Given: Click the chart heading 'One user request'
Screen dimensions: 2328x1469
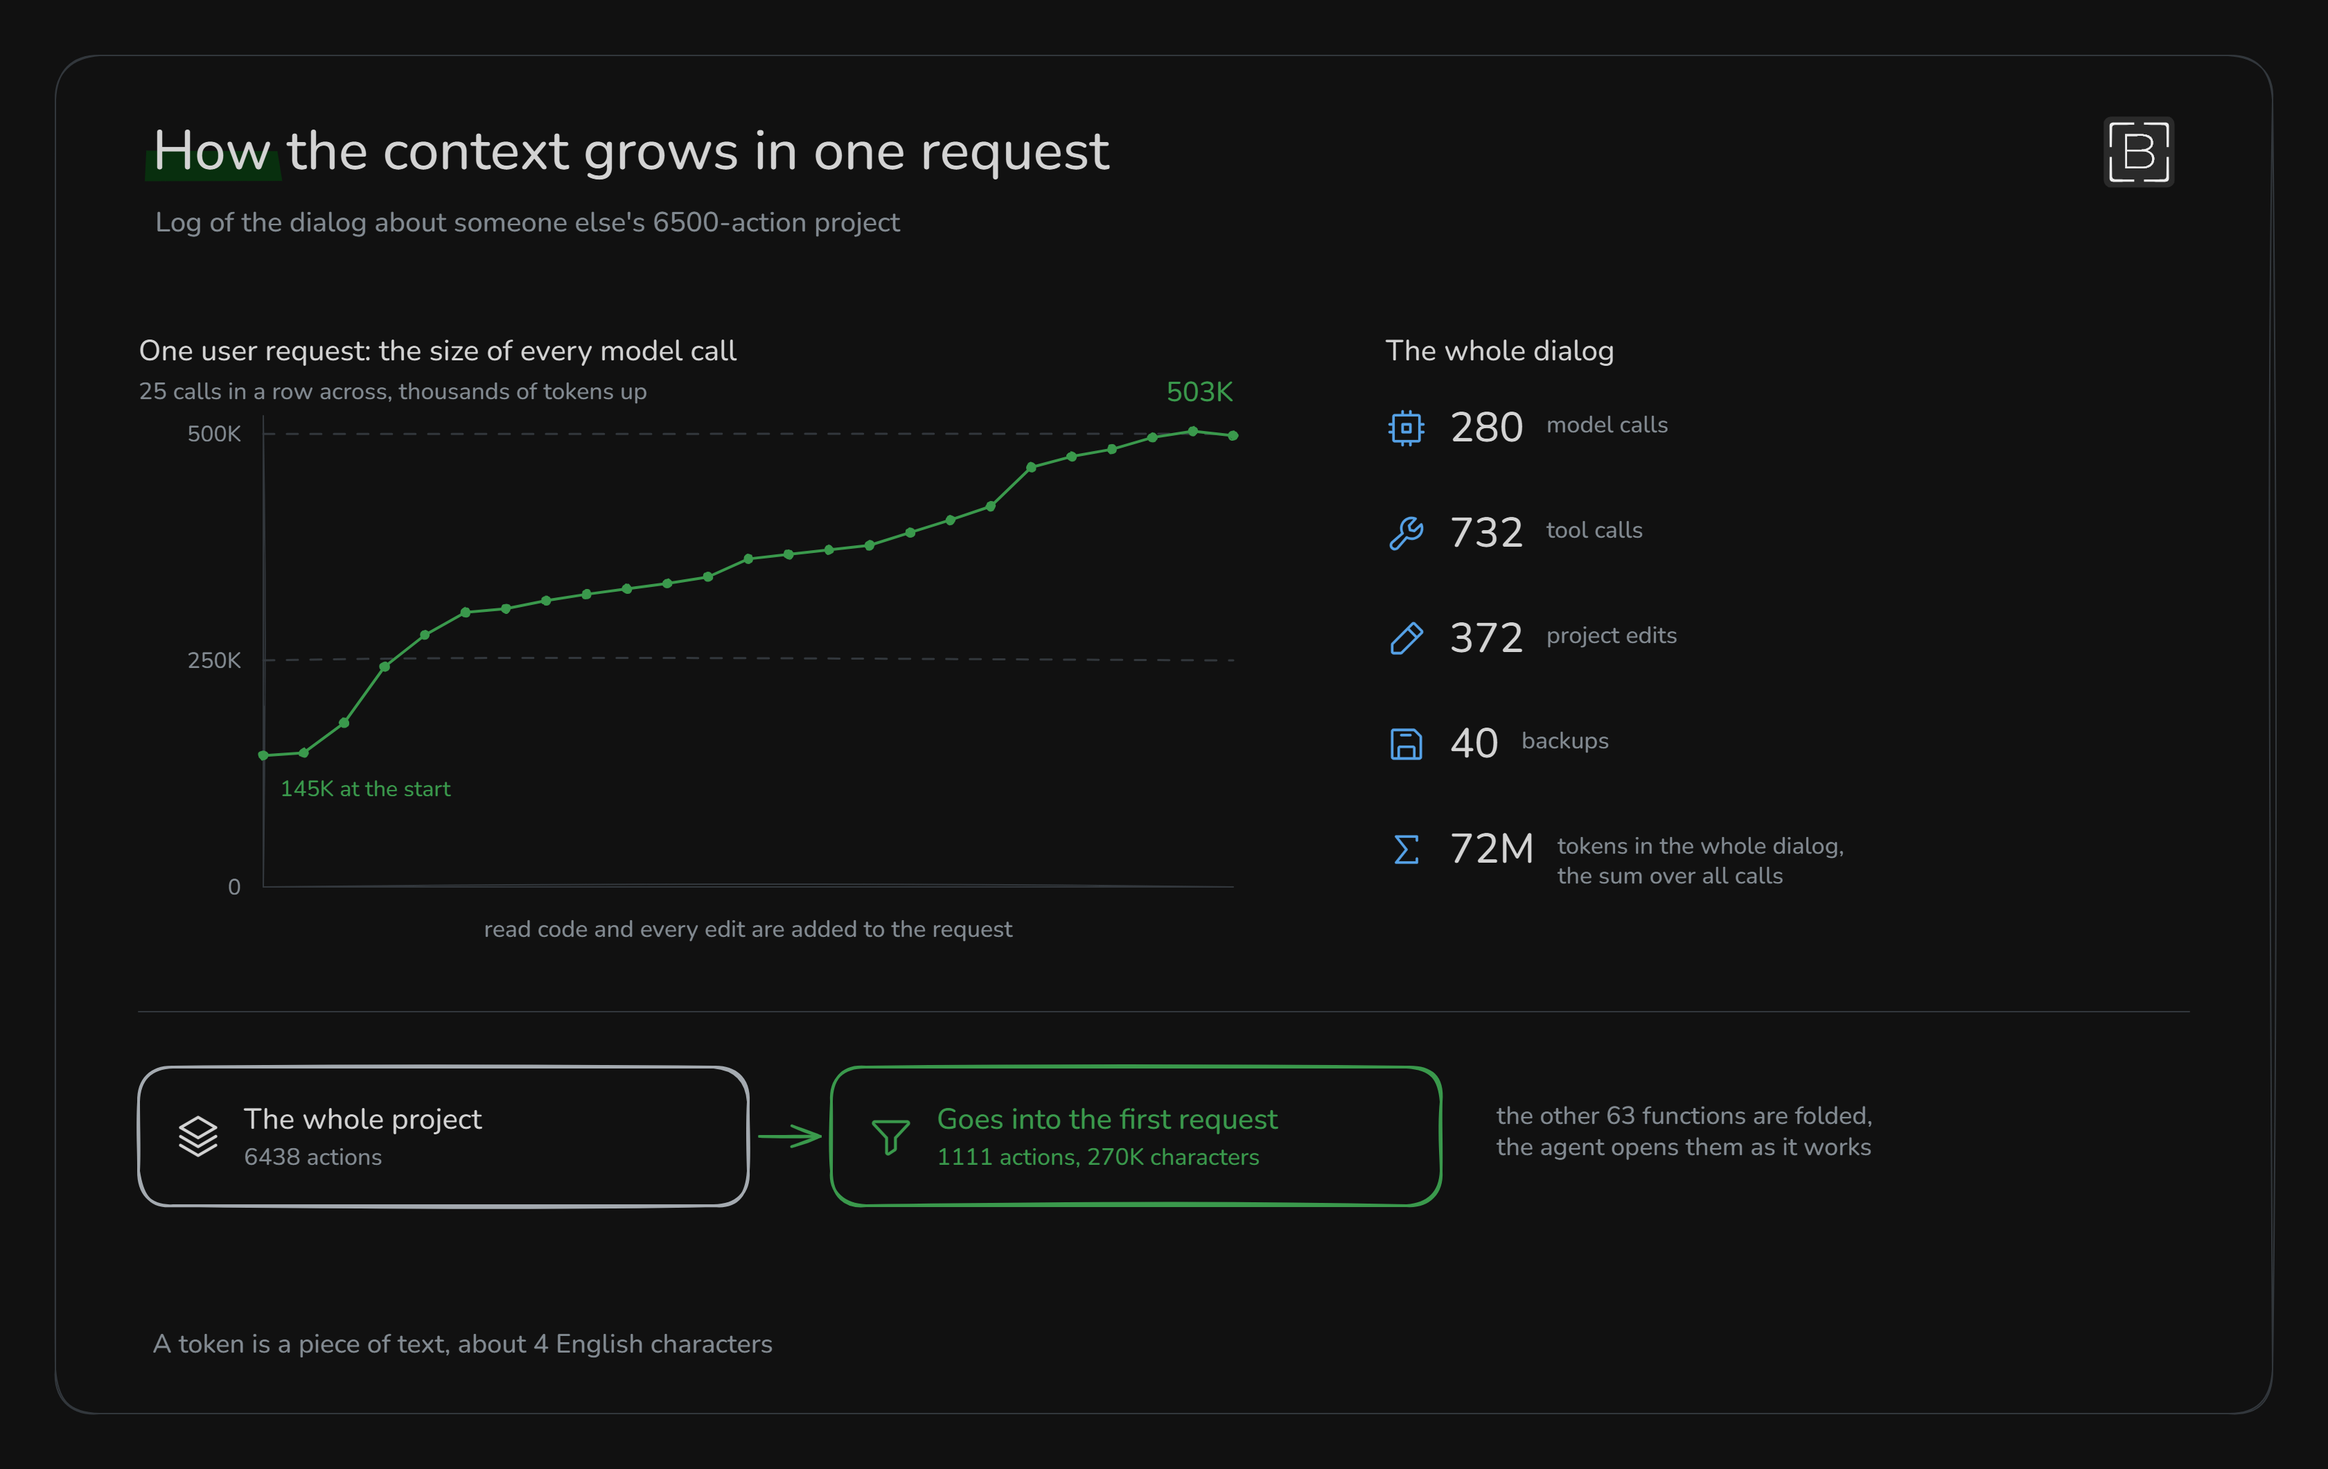Looking at the screenshot, I should tap(437, 351).
